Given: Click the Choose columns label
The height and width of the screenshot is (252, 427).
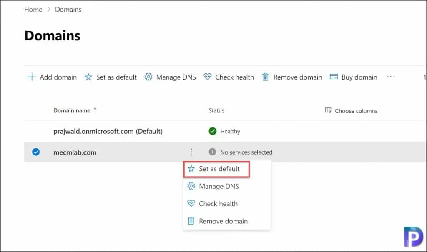Looking at the screenshot, I should point(356,111).
